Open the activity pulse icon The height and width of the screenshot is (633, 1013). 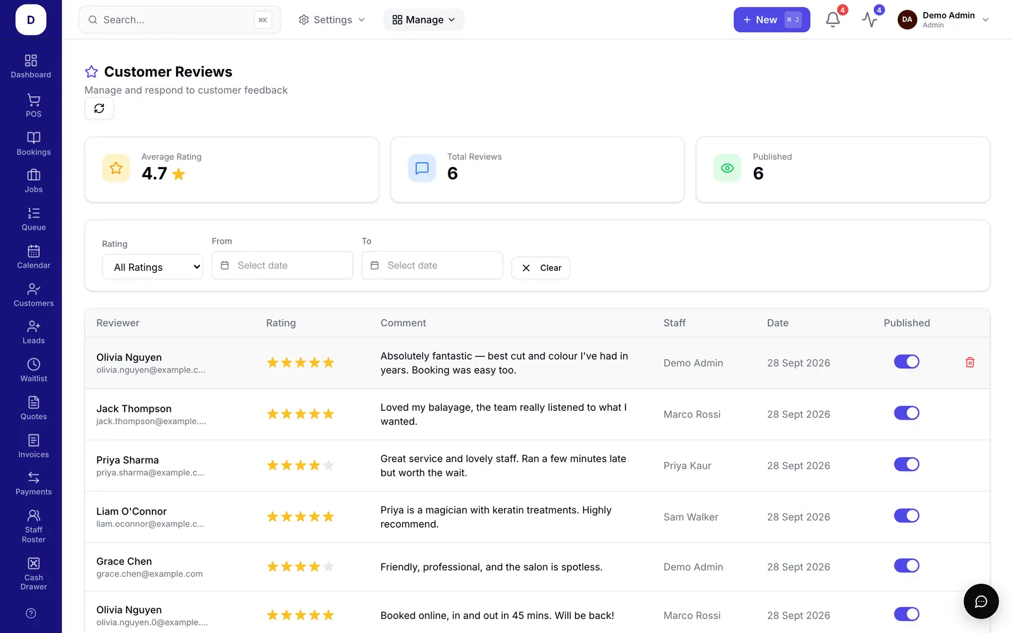pos(869,20)
